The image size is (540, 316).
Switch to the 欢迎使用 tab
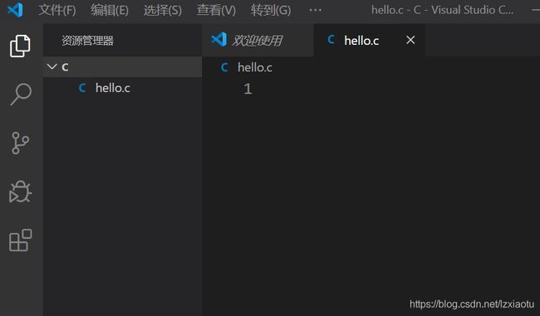[x=258, y=41]
